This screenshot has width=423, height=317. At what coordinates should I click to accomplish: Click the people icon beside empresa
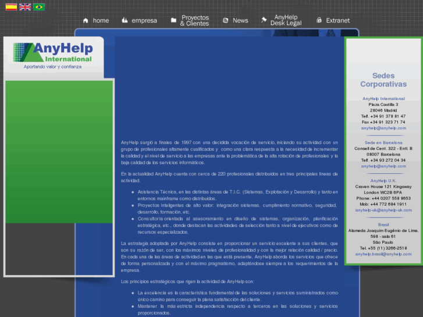125,20
